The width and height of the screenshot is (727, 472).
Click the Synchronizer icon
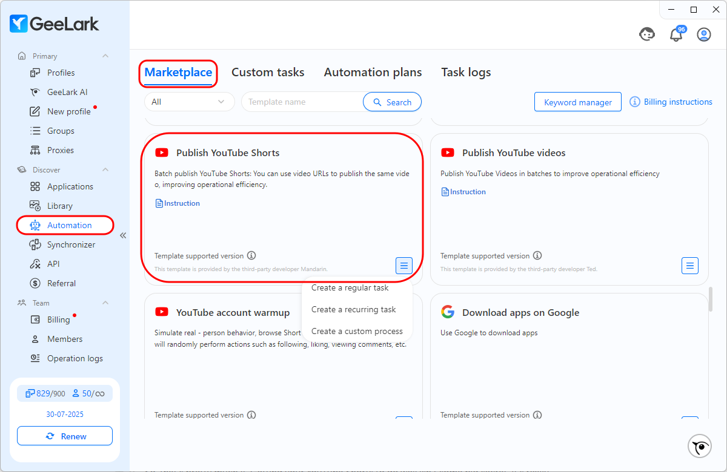[x=35, y=244]
